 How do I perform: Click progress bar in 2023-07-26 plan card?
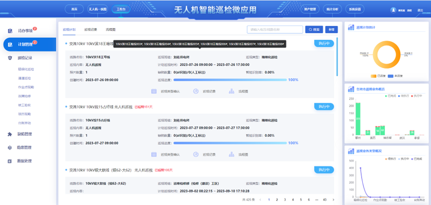tap(230, 80)
